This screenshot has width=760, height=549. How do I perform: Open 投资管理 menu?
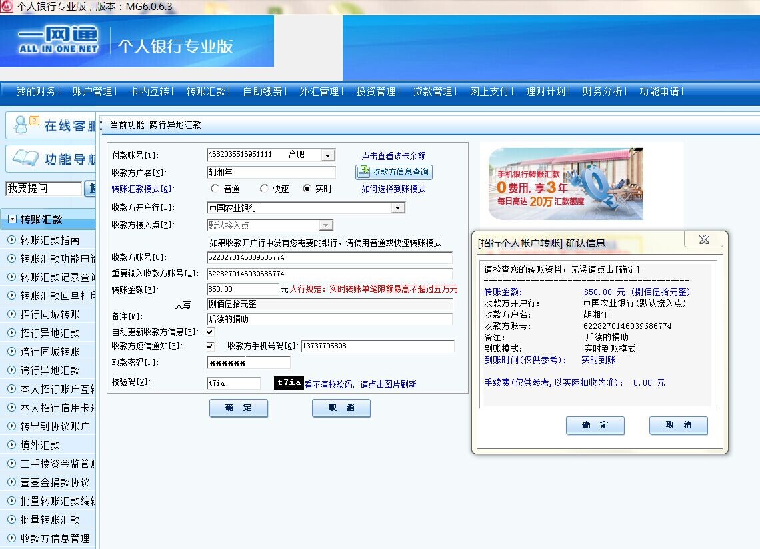point(376,91)
